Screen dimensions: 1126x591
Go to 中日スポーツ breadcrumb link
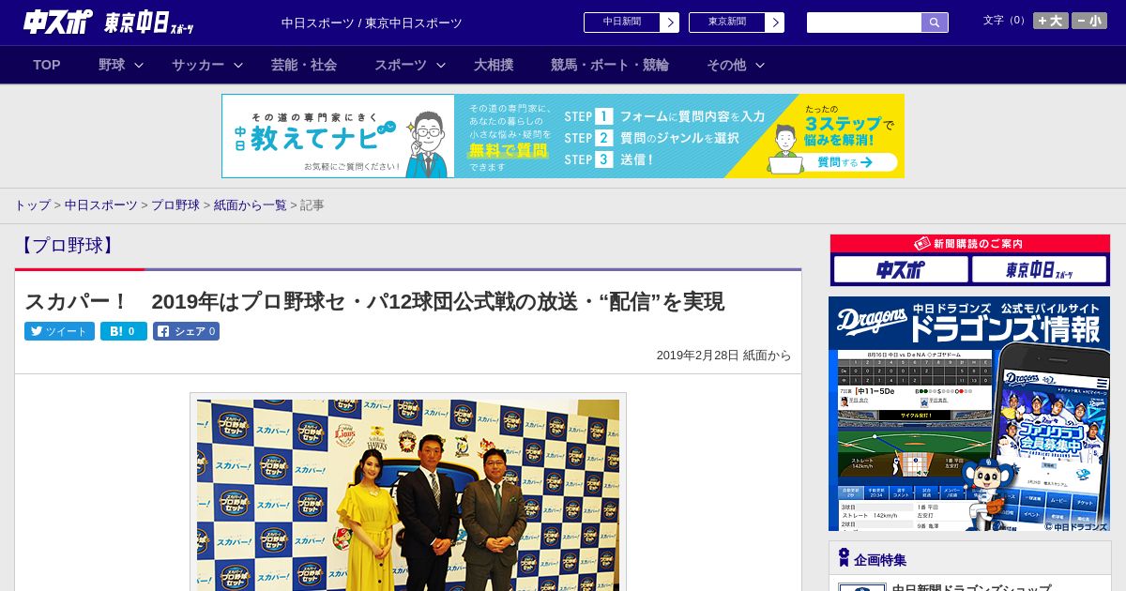pyautogui.click(x=101, y=205)
